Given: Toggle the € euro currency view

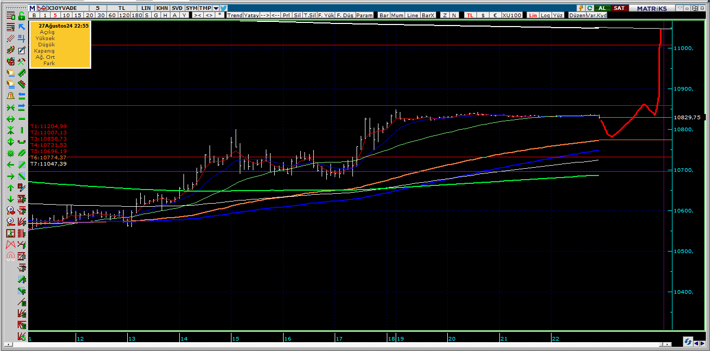Looking at the screenshot, I should tap(495, 15).
